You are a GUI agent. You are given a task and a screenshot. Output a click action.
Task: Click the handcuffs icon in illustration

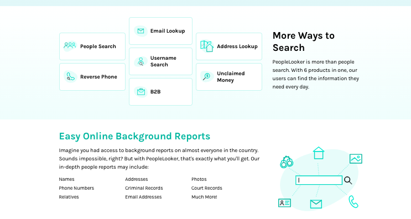pyautogui.click(x=286, y=162)
